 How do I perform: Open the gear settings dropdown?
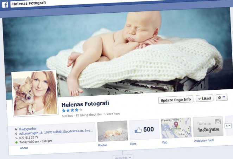pyautogui.click(x=221, y=97)
